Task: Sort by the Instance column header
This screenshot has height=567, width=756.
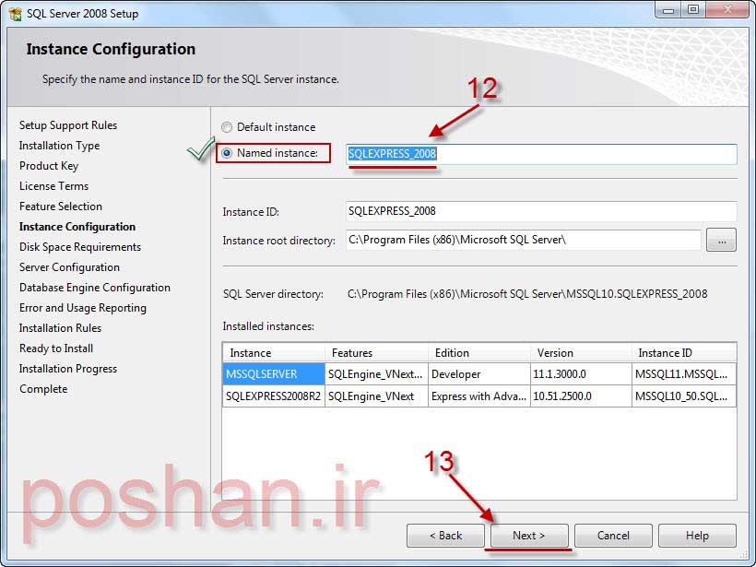Action: pyautogui.click(x=273, y=353)
